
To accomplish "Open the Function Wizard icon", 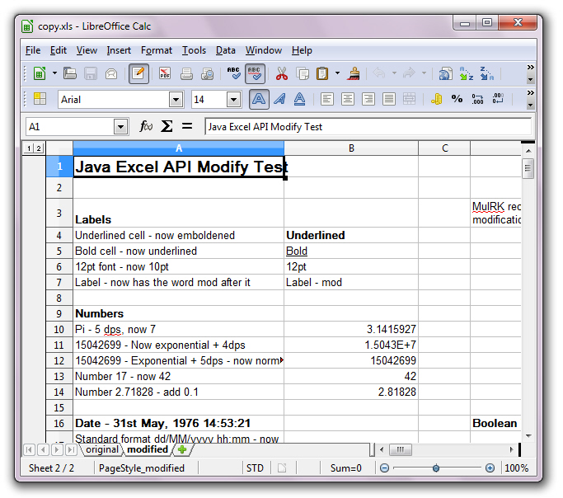I will [x=146, y=126].
